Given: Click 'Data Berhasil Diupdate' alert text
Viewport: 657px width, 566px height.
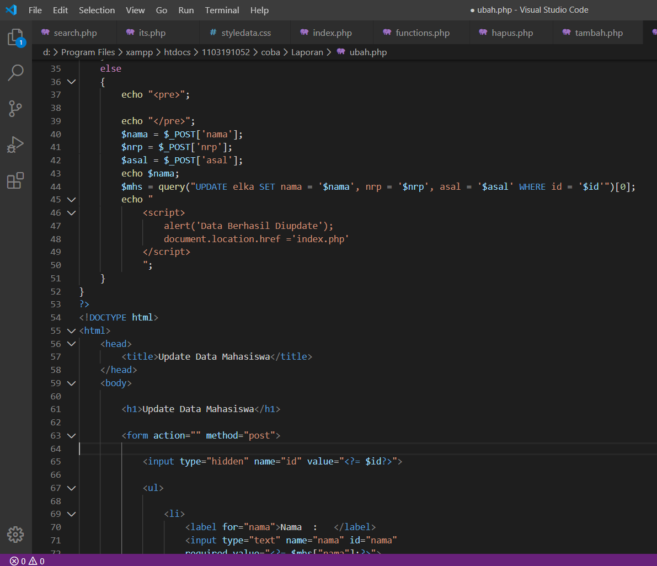Looking at the screenshot, I should [x=259, y=226].
